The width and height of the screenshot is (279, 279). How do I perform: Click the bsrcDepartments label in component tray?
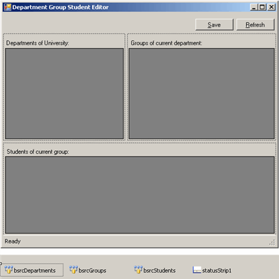pyautogui.click(x=35, y=271)
